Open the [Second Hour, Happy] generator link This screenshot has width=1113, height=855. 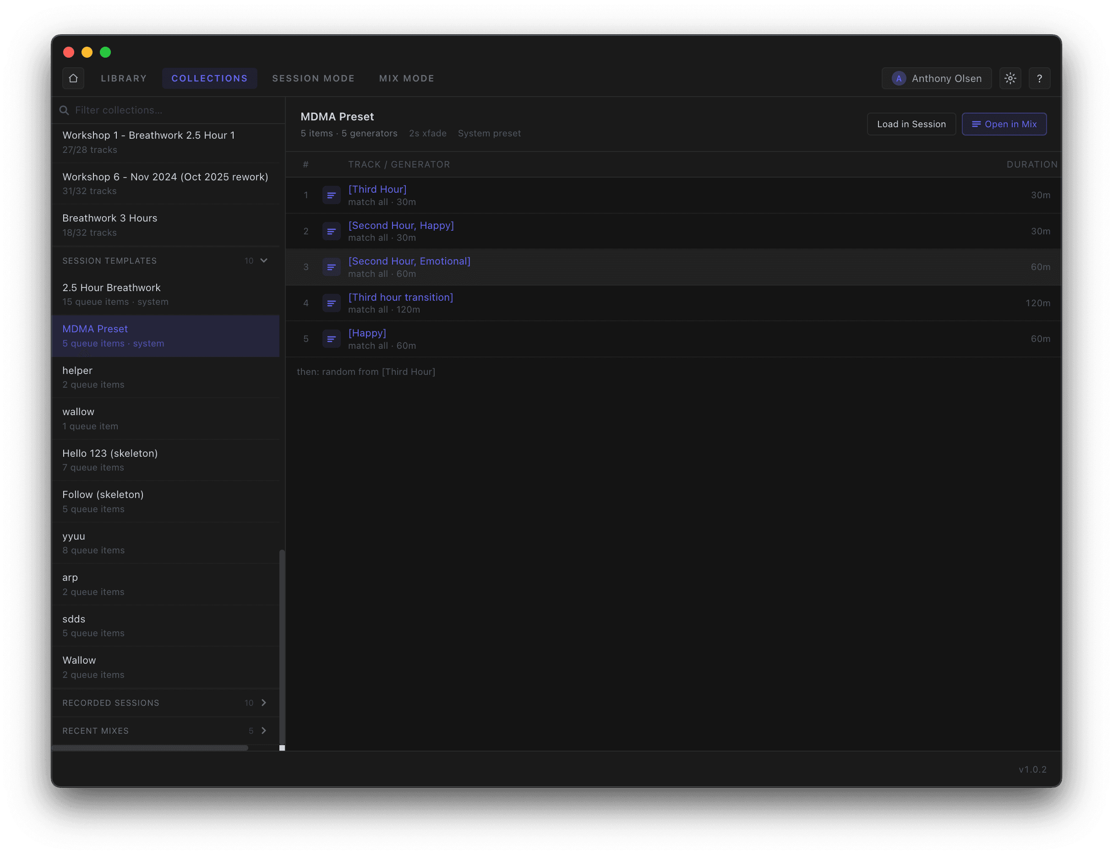click(x=401, y=226)
